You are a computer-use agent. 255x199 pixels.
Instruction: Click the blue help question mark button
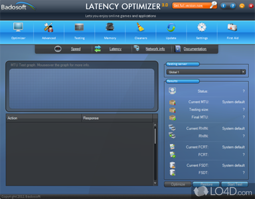[233, 6]
